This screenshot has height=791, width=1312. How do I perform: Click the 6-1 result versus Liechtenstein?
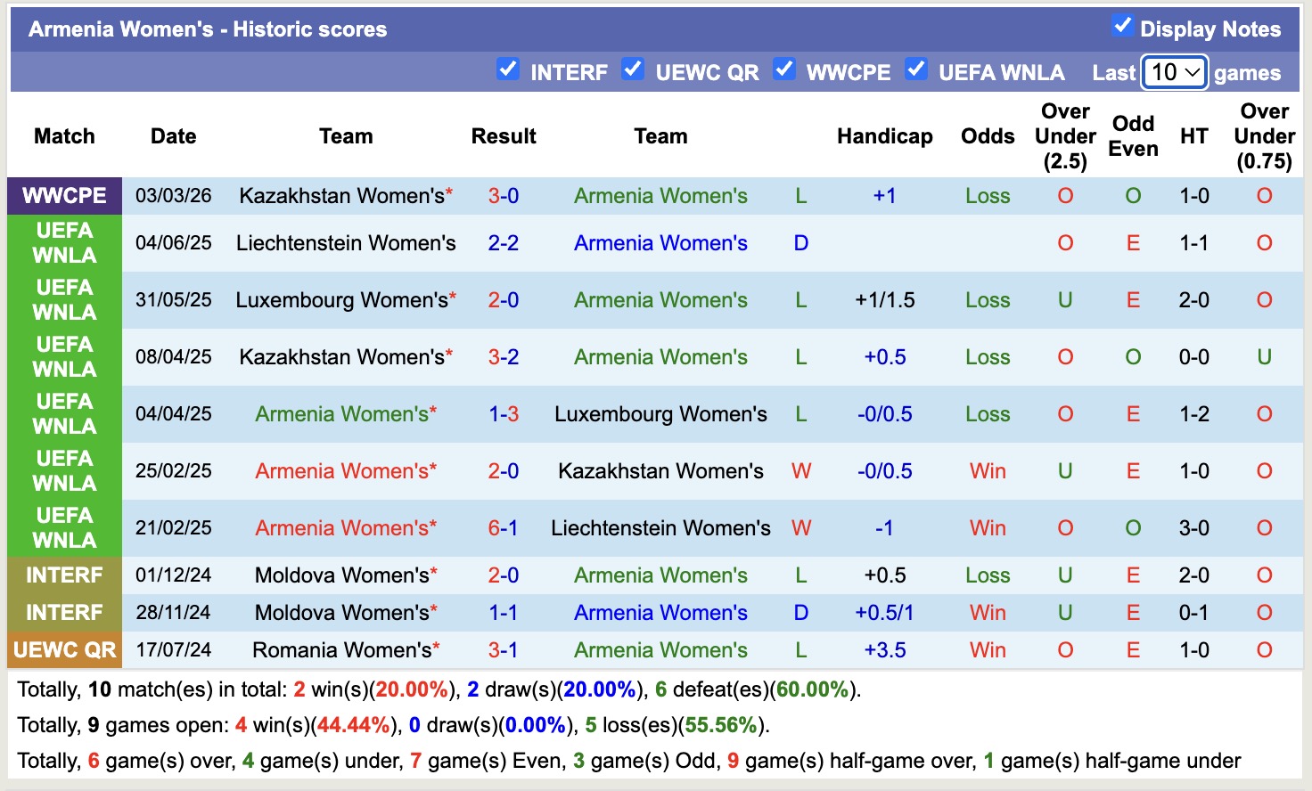504,527
